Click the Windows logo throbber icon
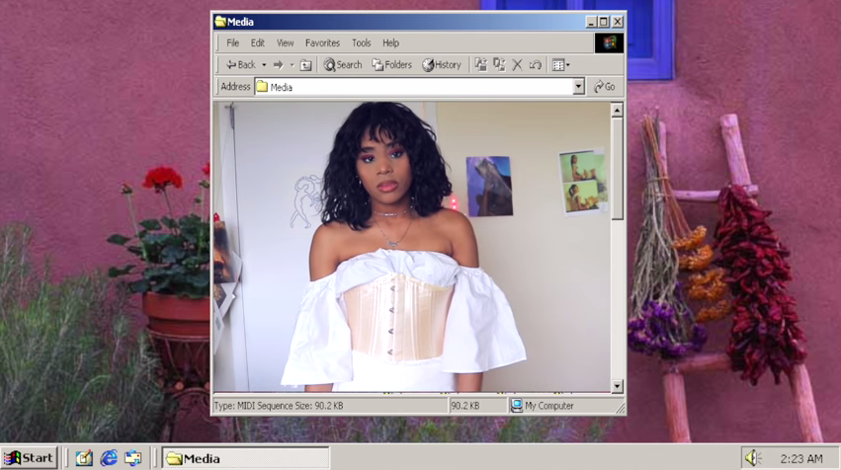 (x=610, y=42)
